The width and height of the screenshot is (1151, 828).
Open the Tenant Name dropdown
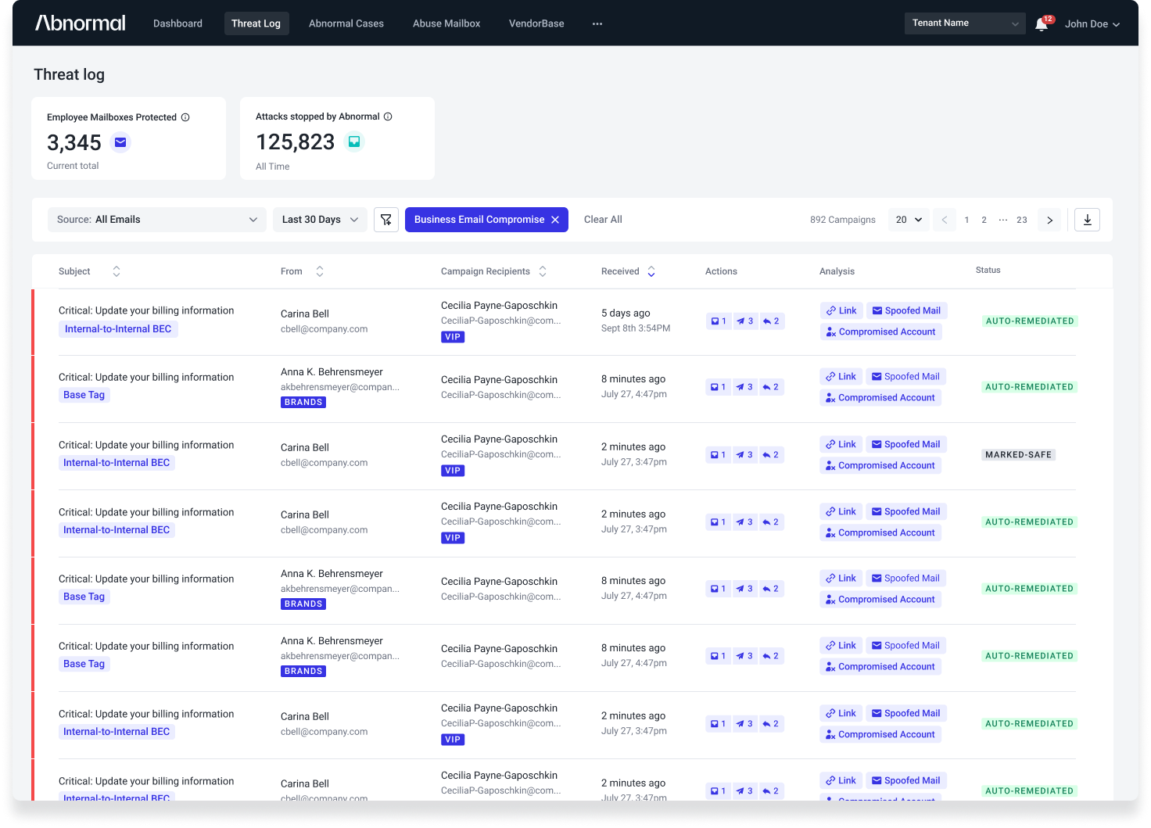[x=965, y=23]
